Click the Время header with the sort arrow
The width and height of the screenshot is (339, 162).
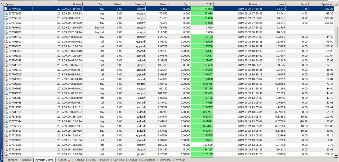click(238, 4)
